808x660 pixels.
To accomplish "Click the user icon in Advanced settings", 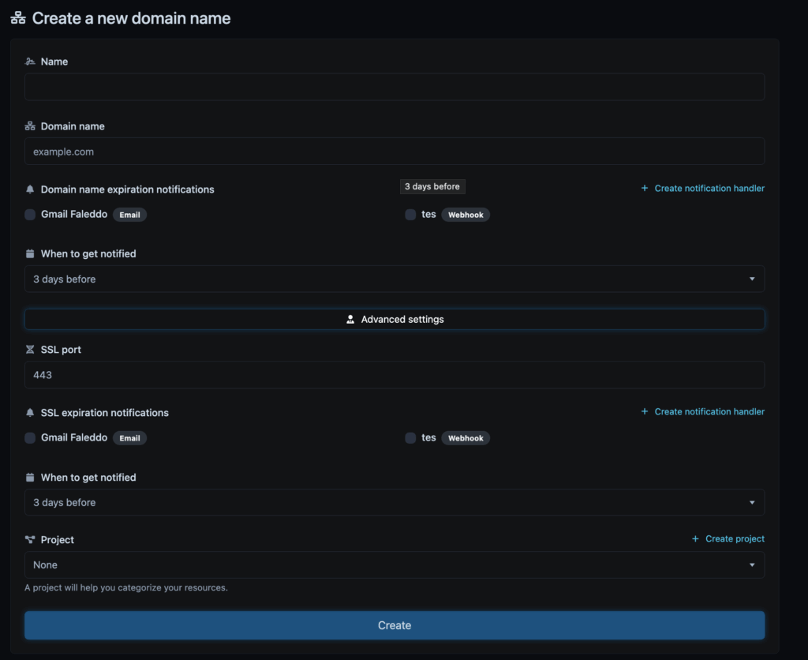I will pyautogui.click(x=350, y=320).
